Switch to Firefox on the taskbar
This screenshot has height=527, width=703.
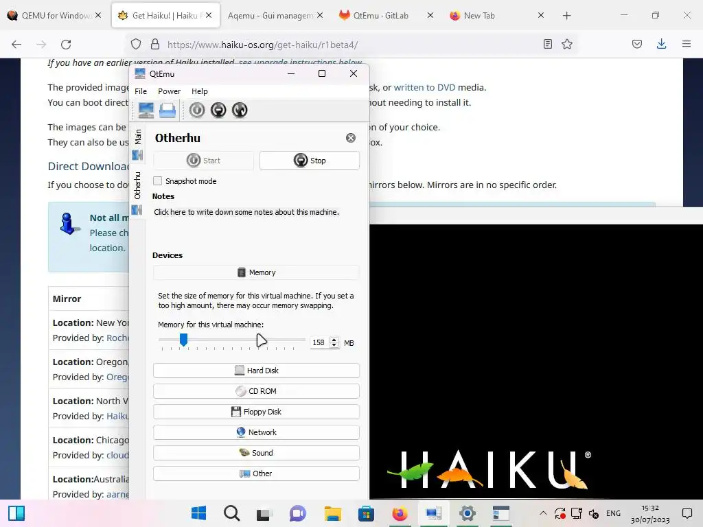[x=400, y=513]
